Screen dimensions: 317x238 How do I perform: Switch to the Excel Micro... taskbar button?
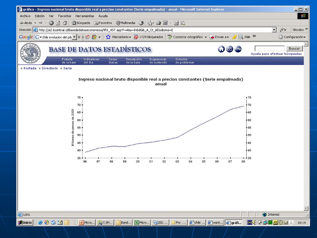(x=142, y=223)
